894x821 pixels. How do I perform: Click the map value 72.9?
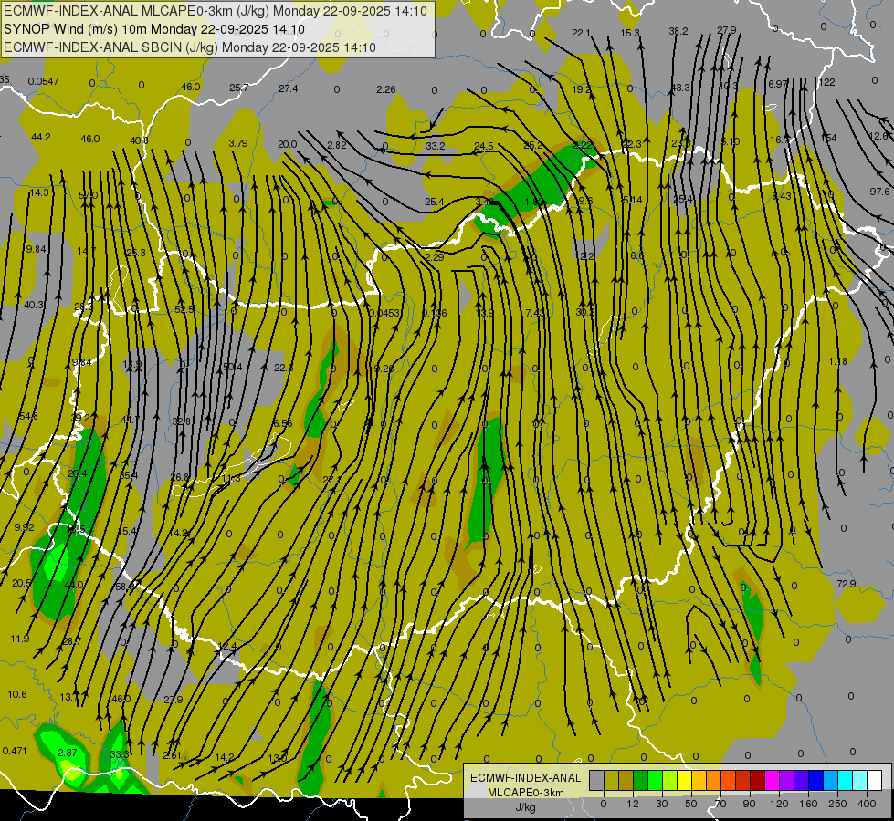[847, 584]
